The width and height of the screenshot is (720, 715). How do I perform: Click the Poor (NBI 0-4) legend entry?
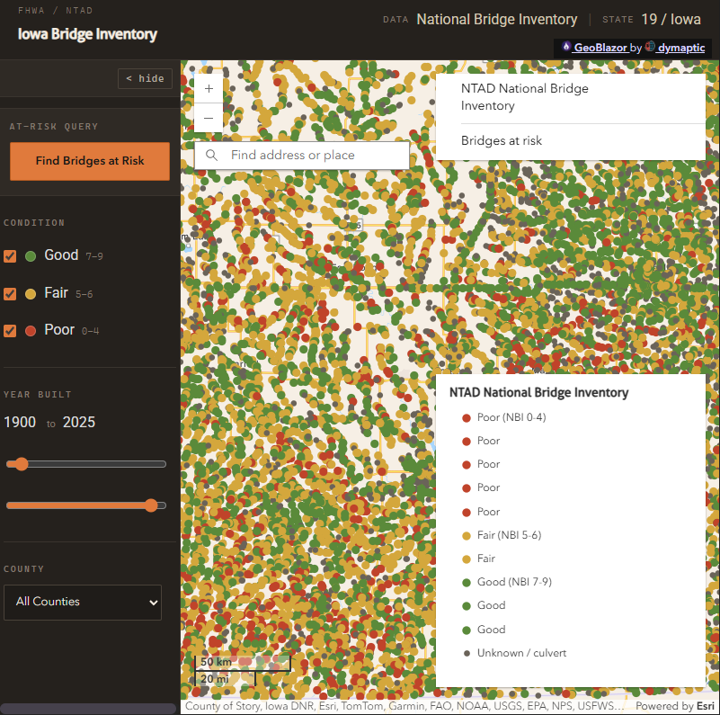(504, 417)
